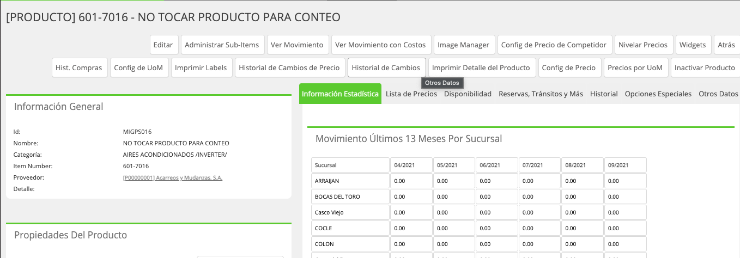Go back with the Atrás button
The width and height of the screenshot is (740, 258).
(x=726, y=45)
